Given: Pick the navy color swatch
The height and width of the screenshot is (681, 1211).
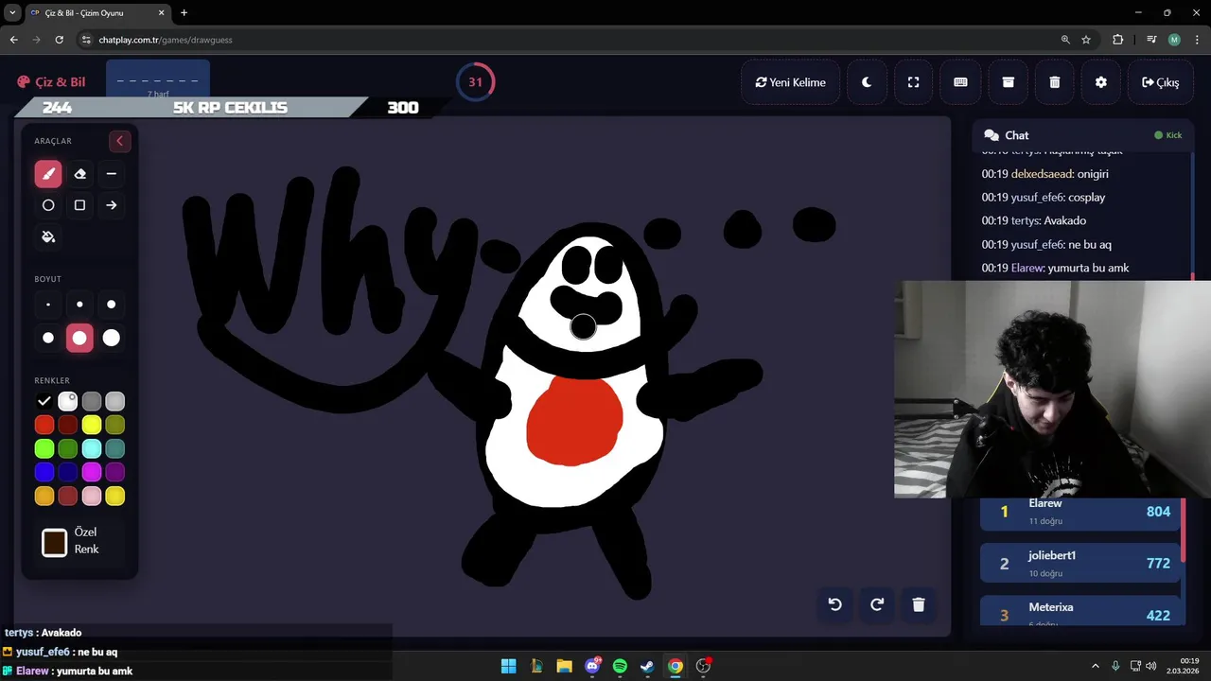Looking at the screenshot, I should pyautogui.click(x=68, y=472).
